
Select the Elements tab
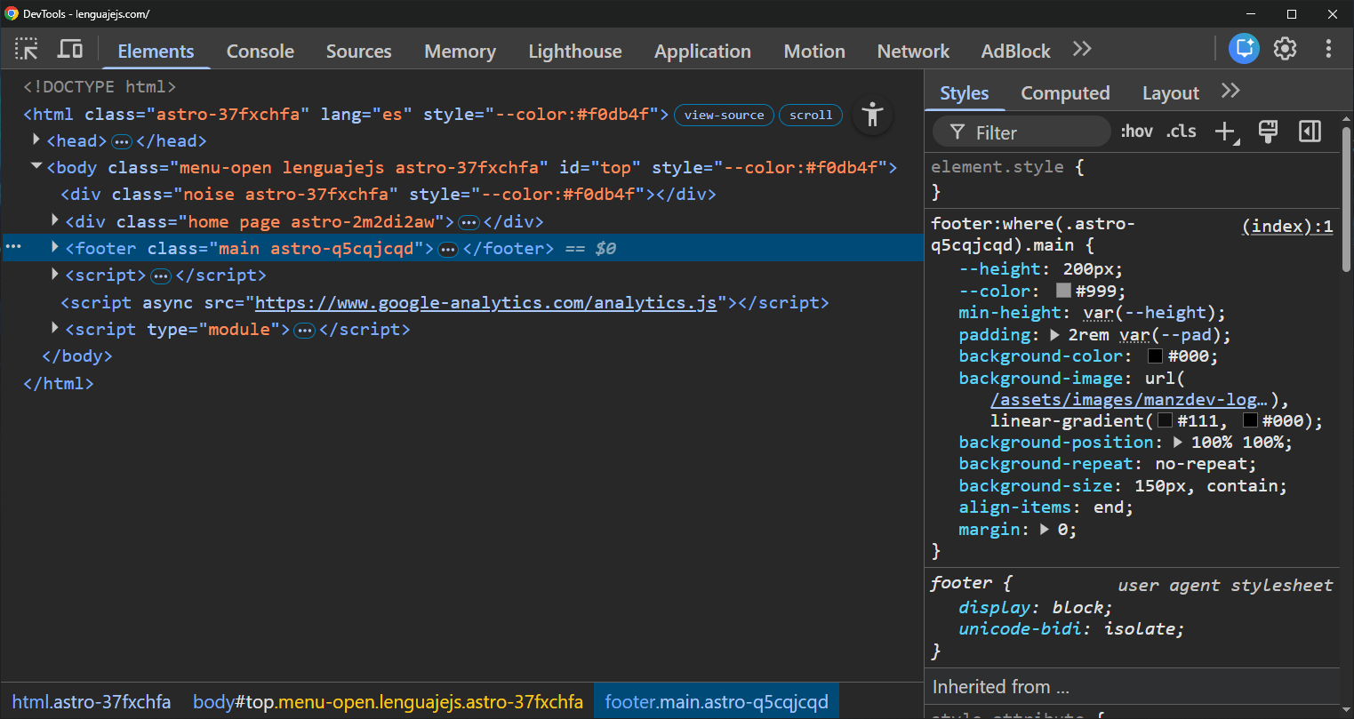[156, 52]
